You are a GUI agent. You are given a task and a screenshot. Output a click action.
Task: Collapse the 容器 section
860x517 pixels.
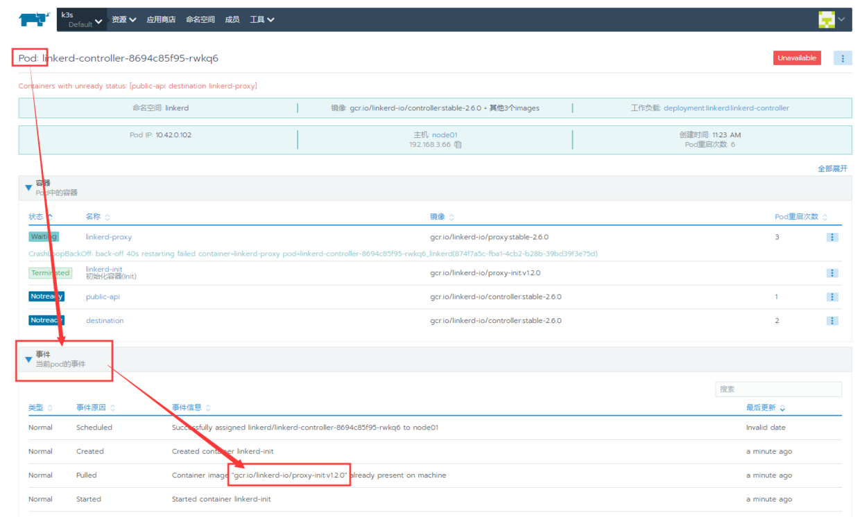coord(28,187)
